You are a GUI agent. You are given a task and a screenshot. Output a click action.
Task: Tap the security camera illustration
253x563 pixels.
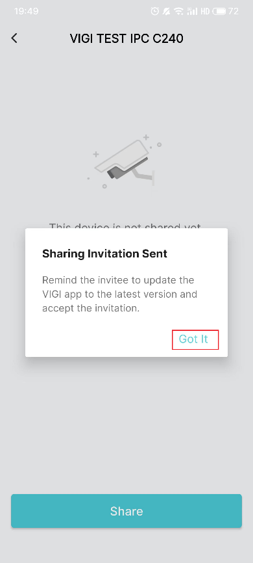124,161
